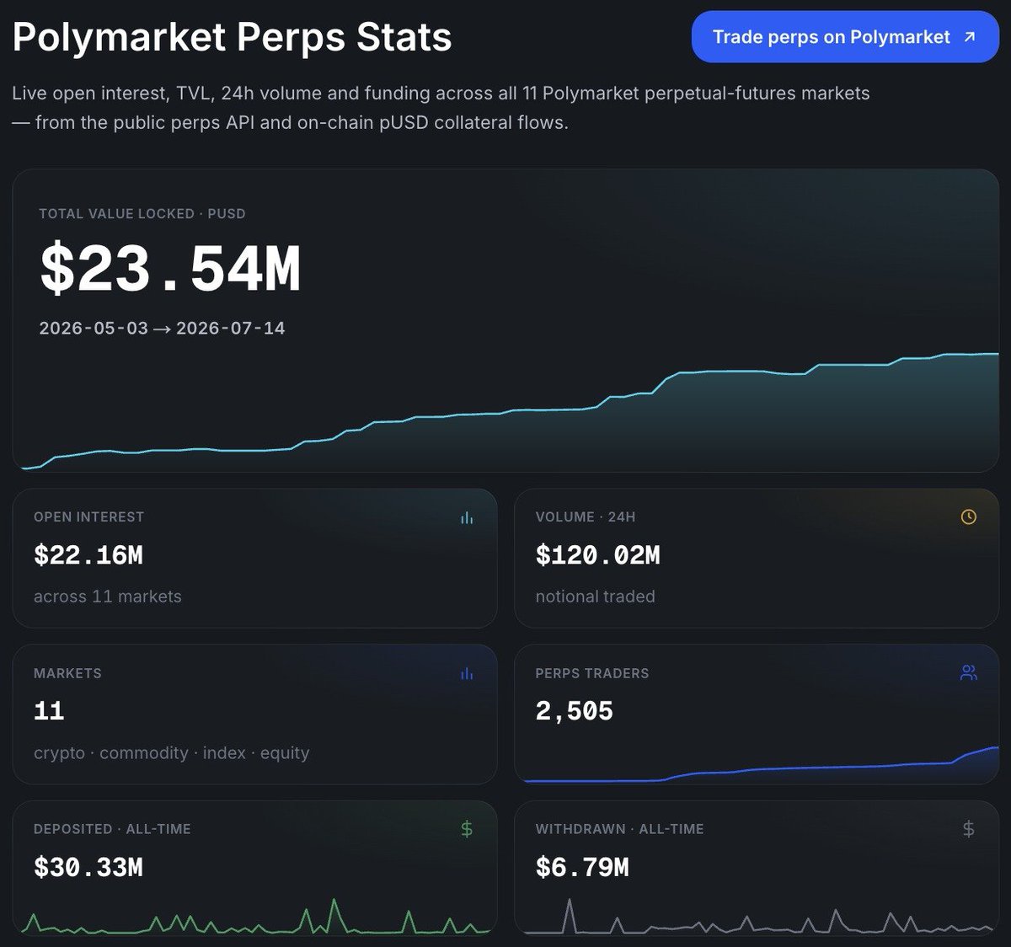Click the clock icon in Volume 24H card
The image size is (1011, 947).
coord(969,517)
